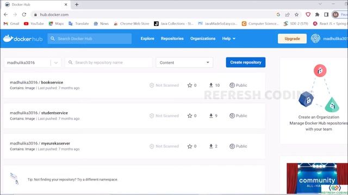This screenshot has width=348, height=195.
Task: Focus the Search by repository name field
Action: (109, 63)
